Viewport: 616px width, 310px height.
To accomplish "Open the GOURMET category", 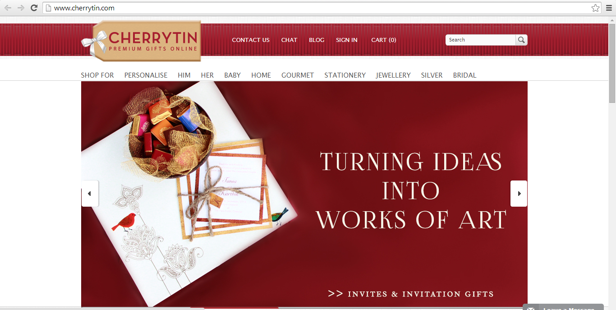I will [298, 75].
